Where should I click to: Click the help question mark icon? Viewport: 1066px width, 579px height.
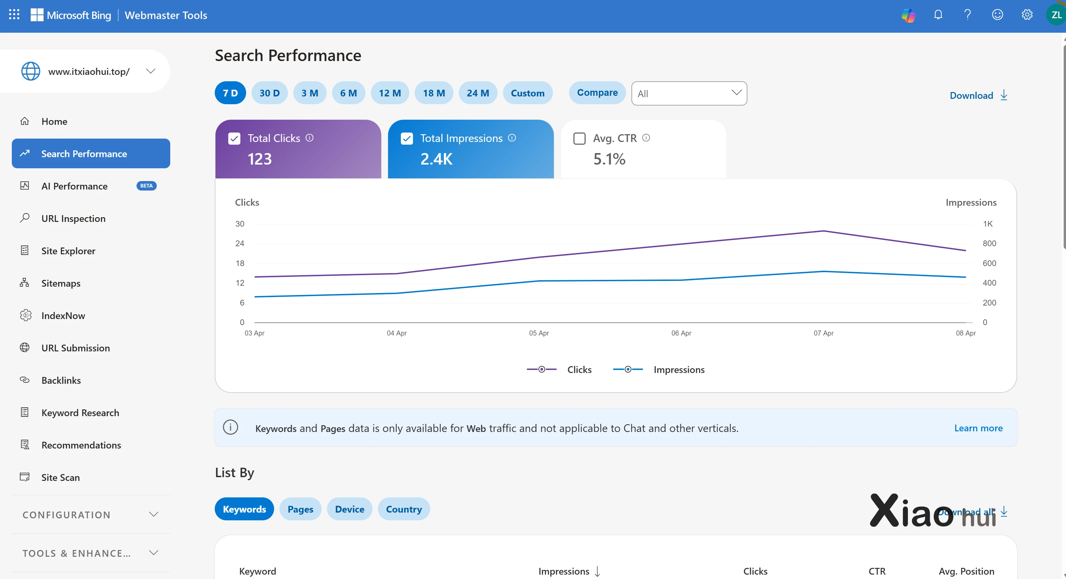[968, 15]
